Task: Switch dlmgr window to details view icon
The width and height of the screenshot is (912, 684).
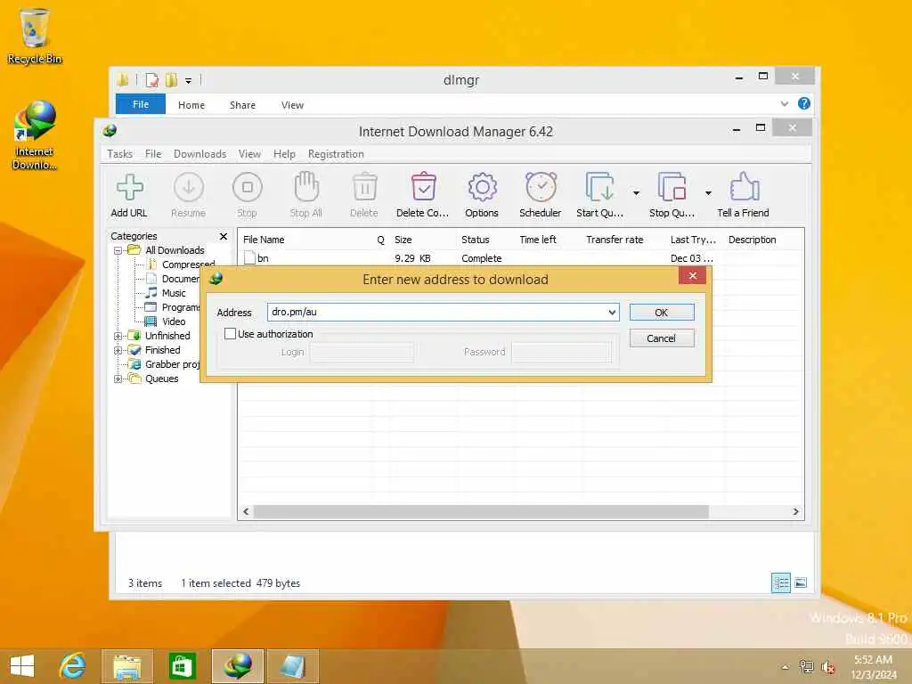Action: (780, 582)
